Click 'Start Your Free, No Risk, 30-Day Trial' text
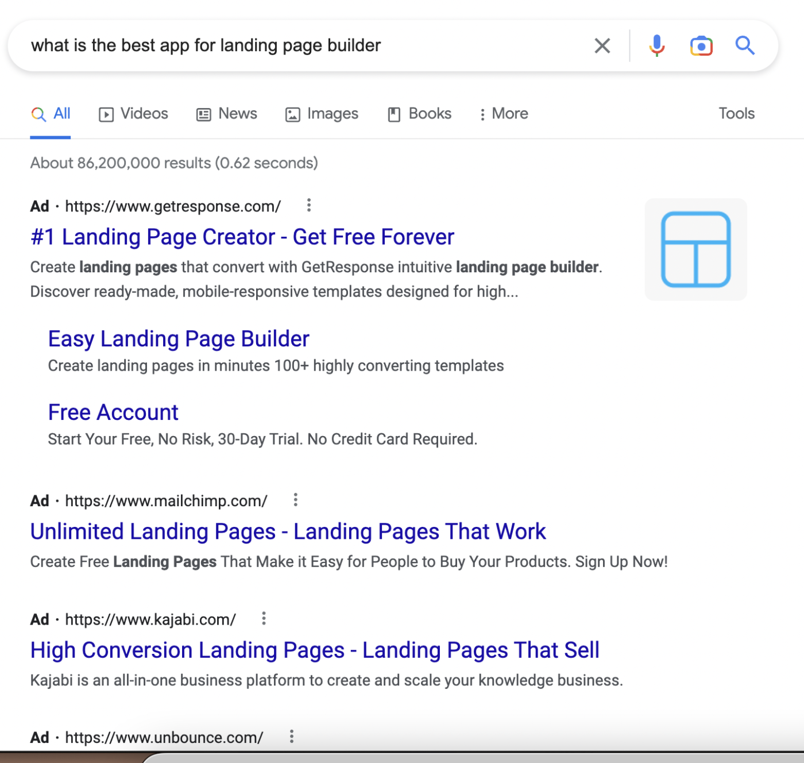804x763 pixels. (x=262, y=440)
